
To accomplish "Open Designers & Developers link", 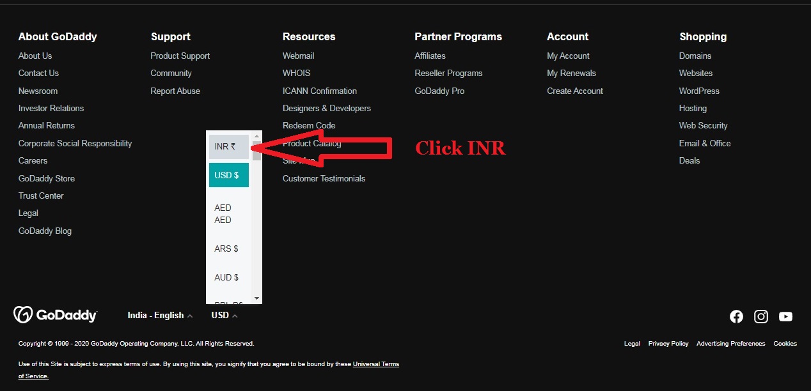I will 327,108.
